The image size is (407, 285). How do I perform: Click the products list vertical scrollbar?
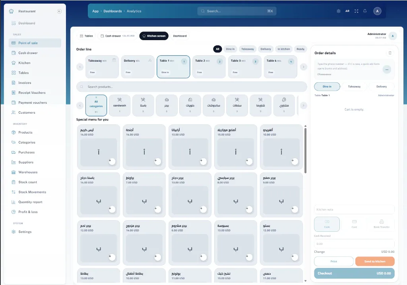[x=305, y=151]
